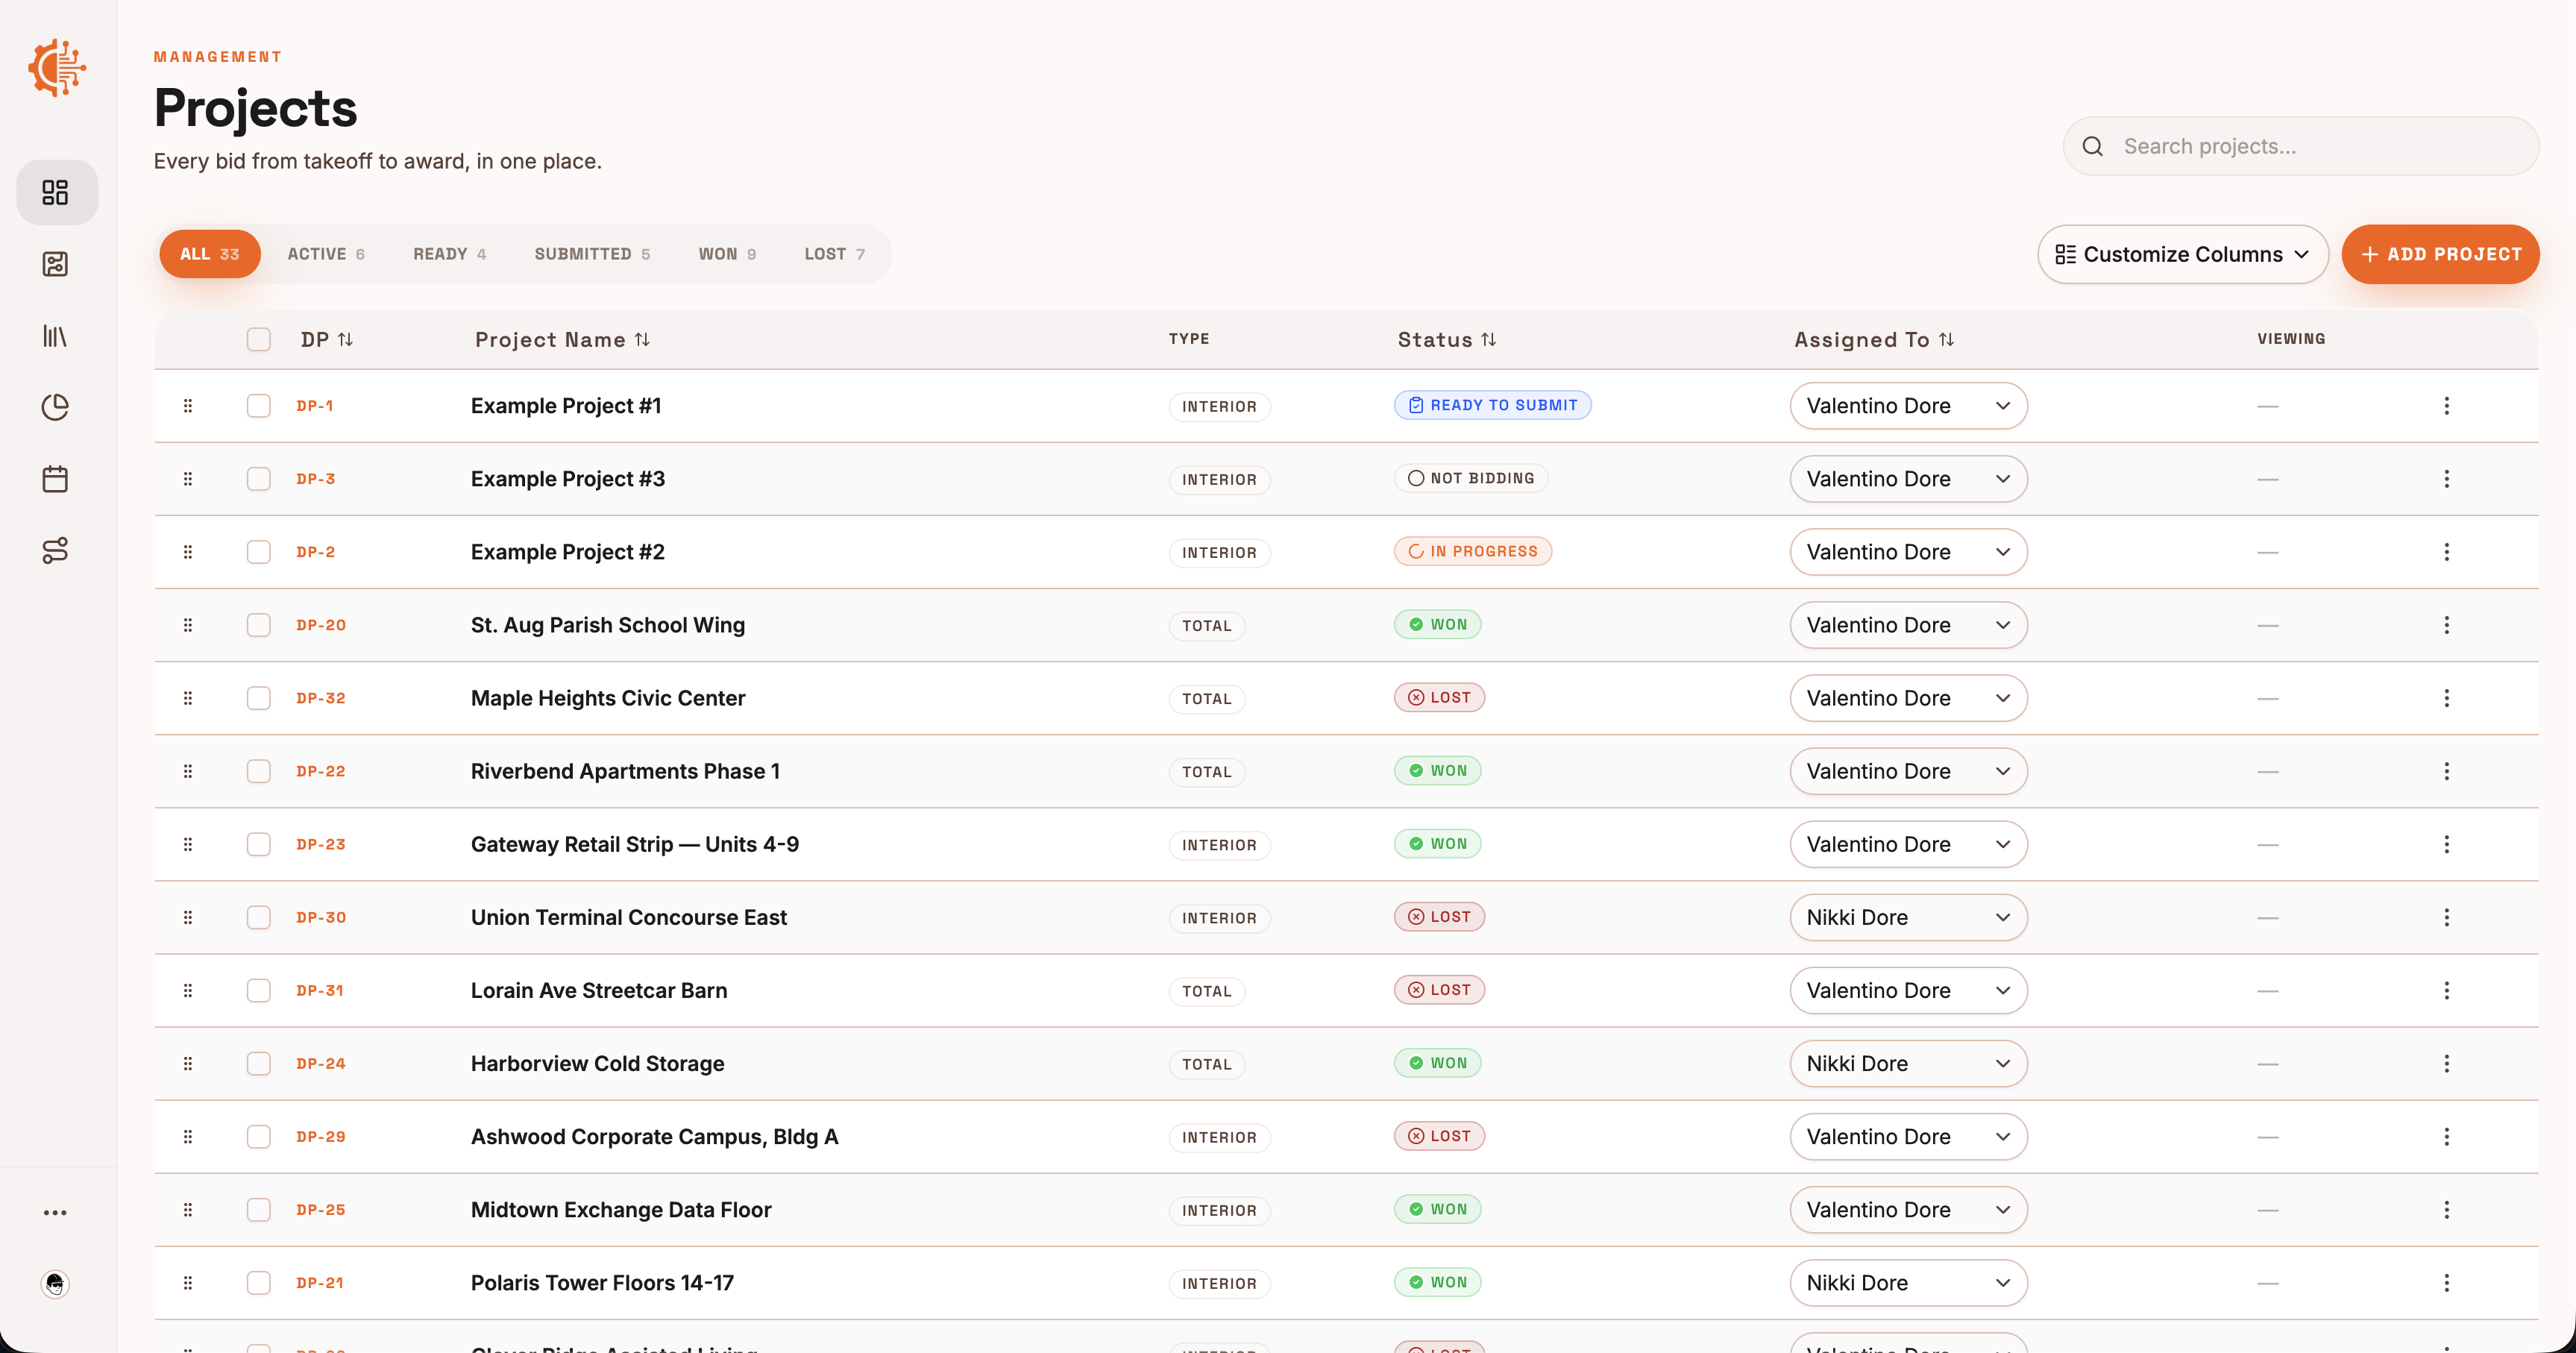Click IN PROGRESS status badge
2576x1353 pixels.
click(1473, 551)
